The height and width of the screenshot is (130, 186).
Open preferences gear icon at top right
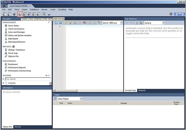(x=171, y=14)
